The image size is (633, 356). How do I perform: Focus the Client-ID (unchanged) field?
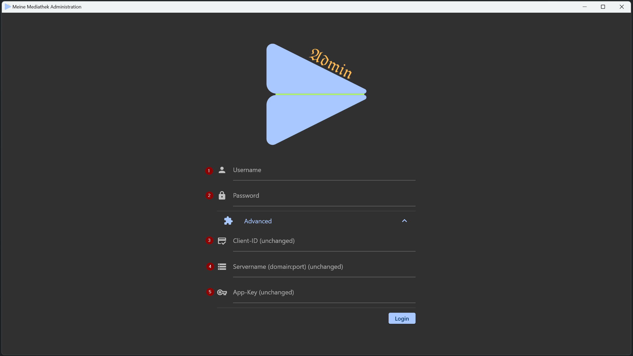(x=324, y=241)
